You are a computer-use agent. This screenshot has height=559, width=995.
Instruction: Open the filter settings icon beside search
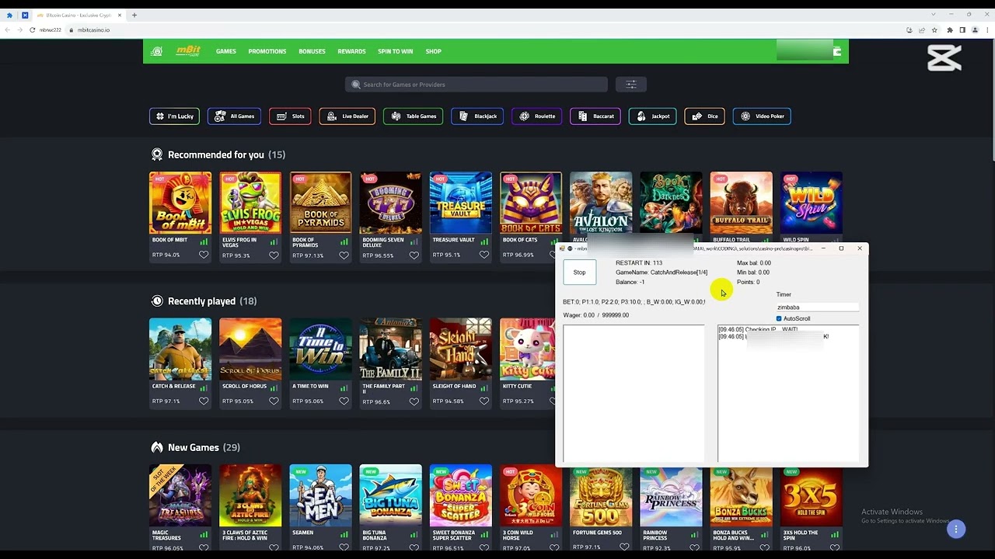631,85
